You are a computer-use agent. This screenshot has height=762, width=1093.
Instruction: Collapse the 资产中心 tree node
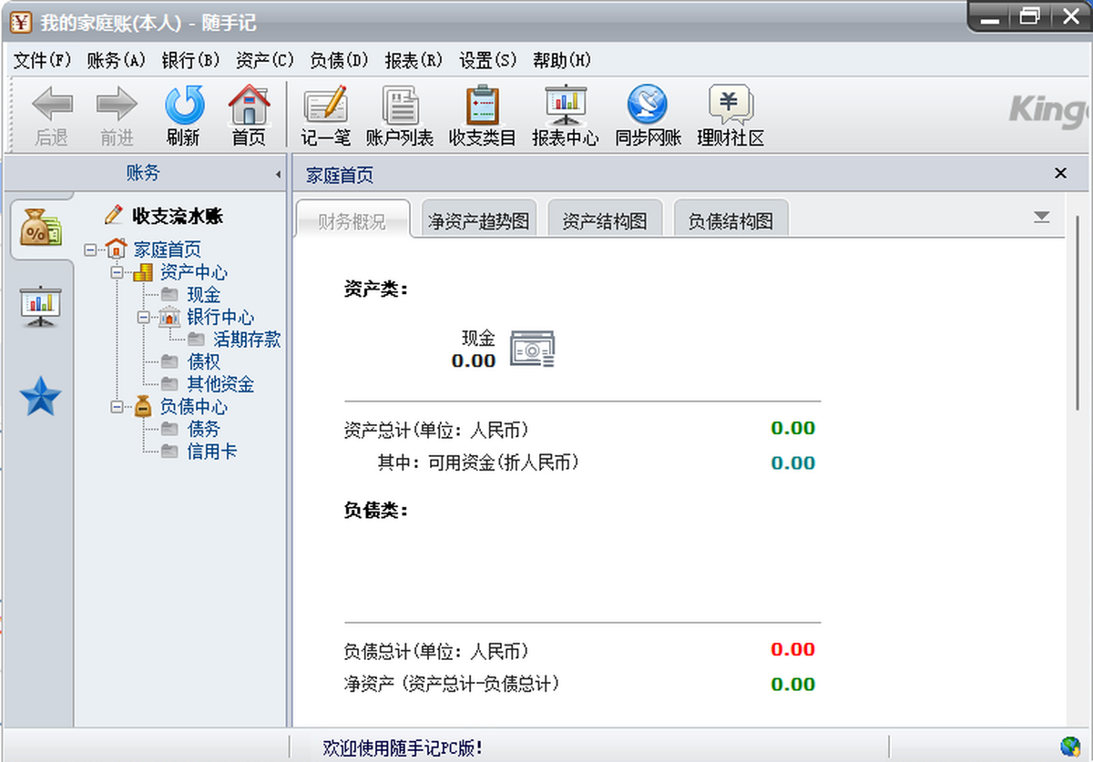pyautogui.click(x=117, y=272)
